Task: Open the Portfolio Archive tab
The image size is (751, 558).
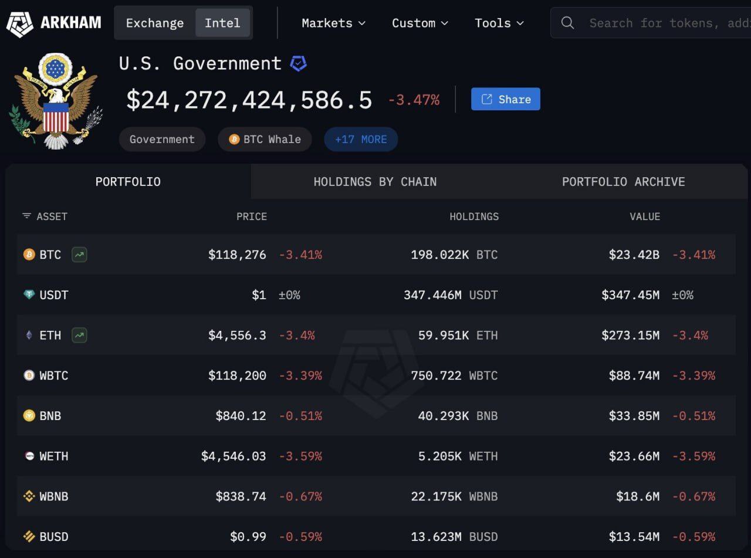Action: click(x=623, y=181)
